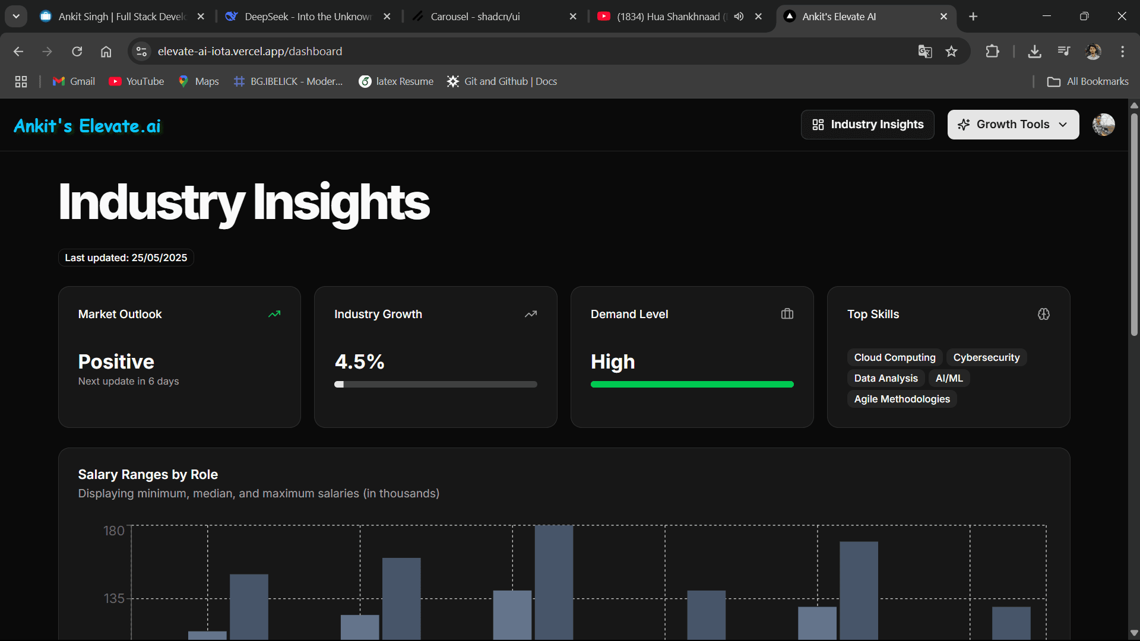Close the Carousel shadcn/ui tab

pos(573,17)
